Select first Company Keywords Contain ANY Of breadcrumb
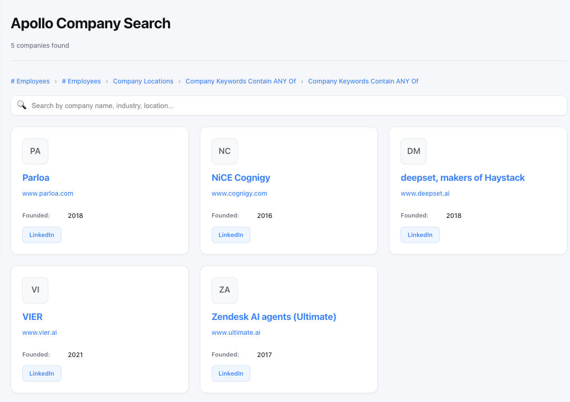Screen dimensions: 570x402 click(x=240, y=81)
